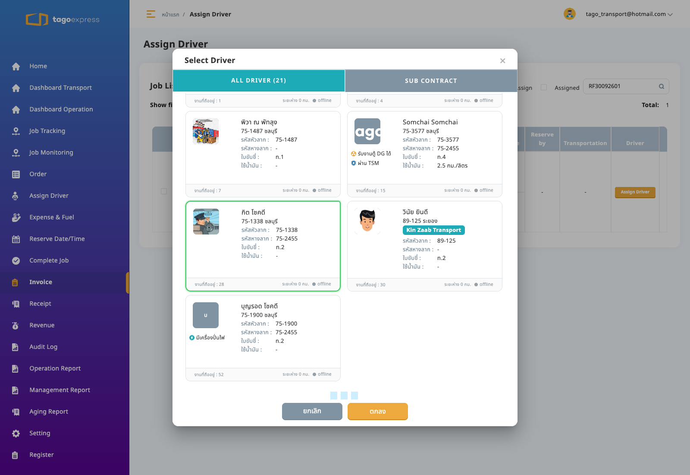The width and height of the screenshot is (690, 475).
Task: Open Operation Report menu item
Action: click(x=55, y=369)
